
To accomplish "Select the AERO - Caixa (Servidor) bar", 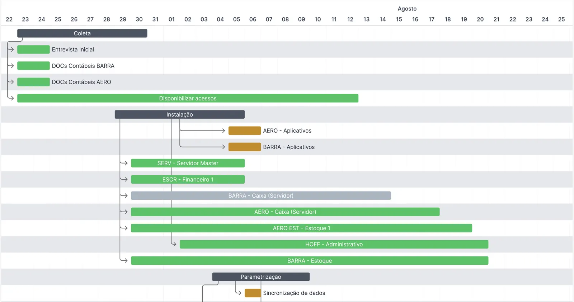I will [285, 212].
